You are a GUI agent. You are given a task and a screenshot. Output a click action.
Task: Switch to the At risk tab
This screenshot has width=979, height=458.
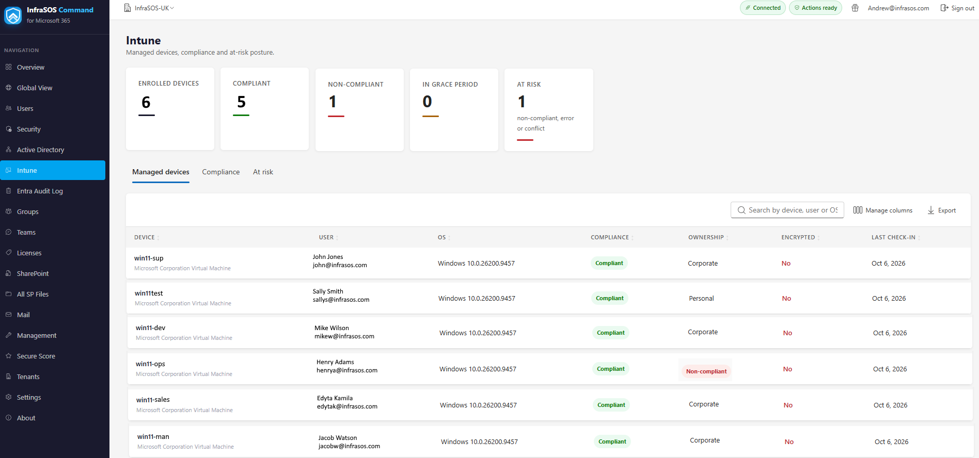tap(263, 172)
